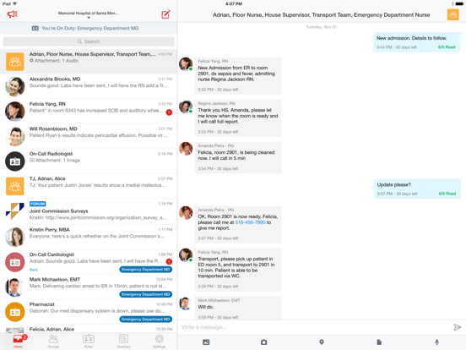Open the Alexandria Brooks, MD conversation
The image size is (466, 350).
(89, 86)
